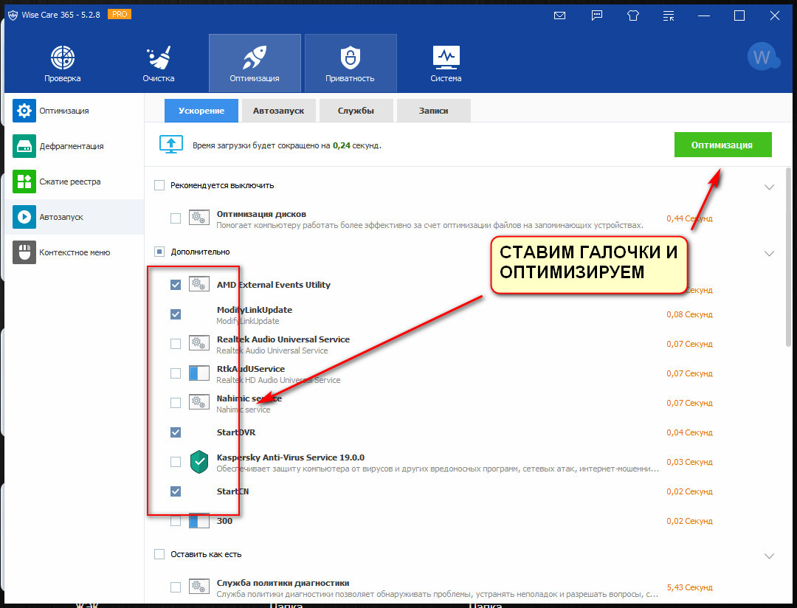
Task: Switch to the Автозапуск tab
Action: point(278,111)
